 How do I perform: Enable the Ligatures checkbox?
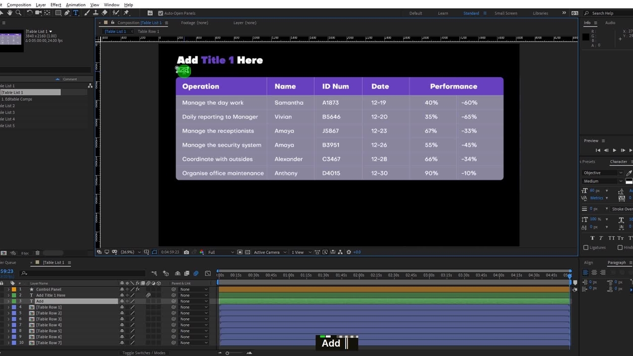(586, 247)
